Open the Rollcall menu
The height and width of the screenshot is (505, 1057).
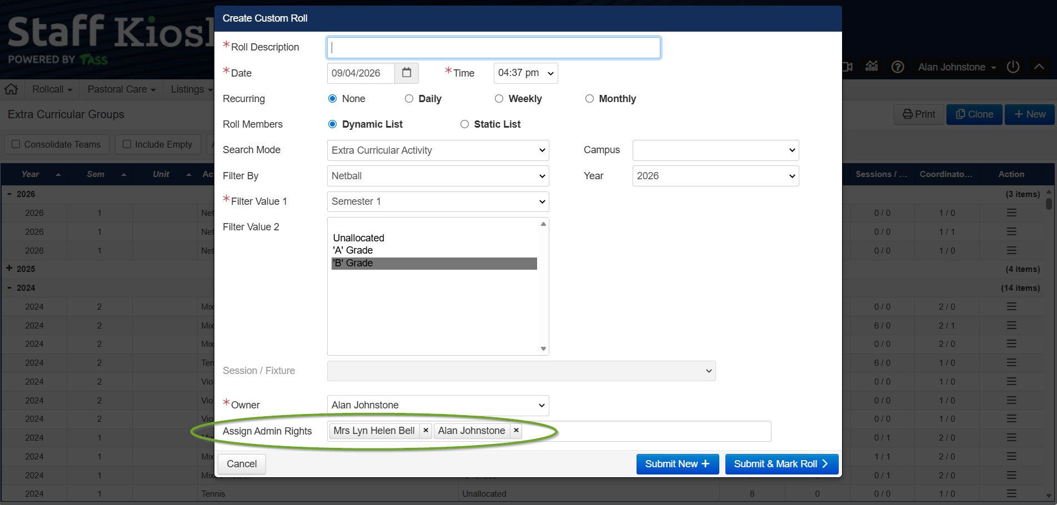52,89
